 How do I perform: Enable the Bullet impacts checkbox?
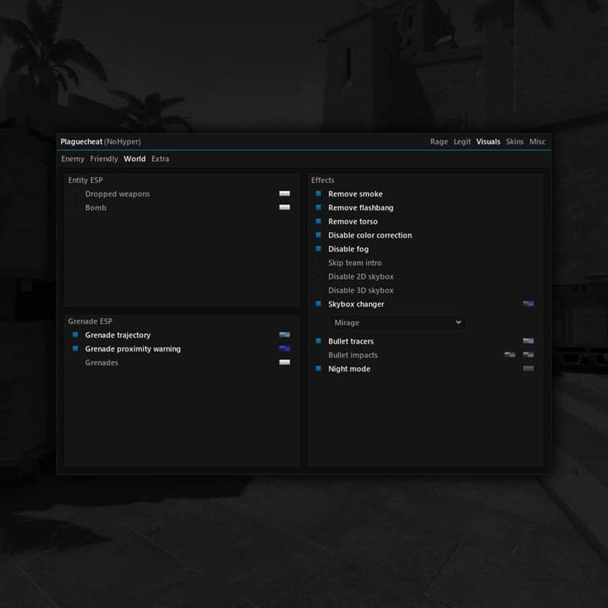click(x=318, y=355)
